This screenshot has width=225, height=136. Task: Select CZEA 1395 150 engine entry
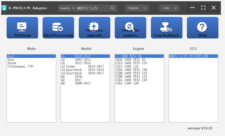point(127,83)
